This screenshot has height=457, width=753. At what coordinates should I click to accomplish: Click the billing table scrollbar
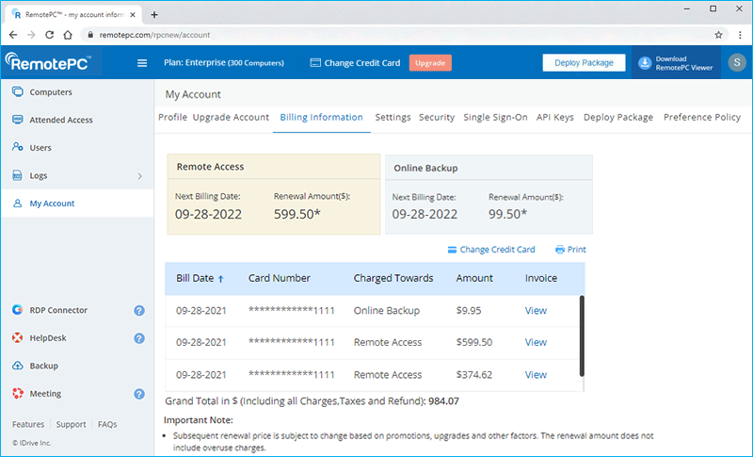coord(582,335)
